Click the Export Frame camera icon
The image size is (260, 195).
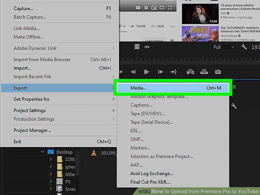(x=218, y=72)
